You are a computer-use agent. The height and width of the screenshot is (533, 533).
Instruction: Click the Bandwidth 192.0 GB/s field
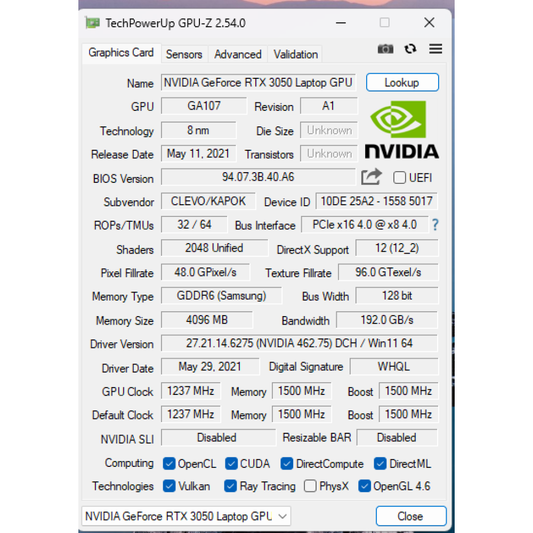click(387, 320)
